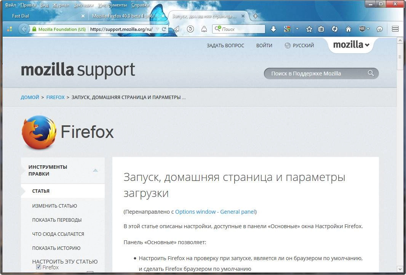Reload the page with the refresh arrow
Viewport: 406px width, 275px height.
tap(164, 29)
